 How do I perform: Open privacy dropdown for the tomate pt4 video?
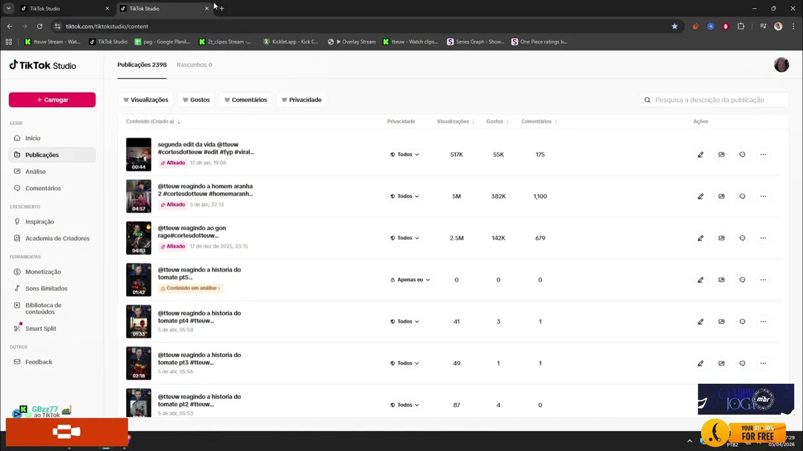(x=405, y=321)
